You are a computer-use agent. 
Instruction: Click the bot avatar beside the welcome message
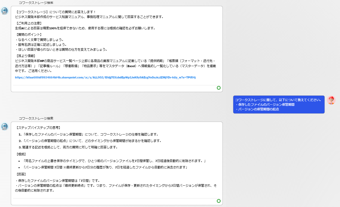[5, 11]
